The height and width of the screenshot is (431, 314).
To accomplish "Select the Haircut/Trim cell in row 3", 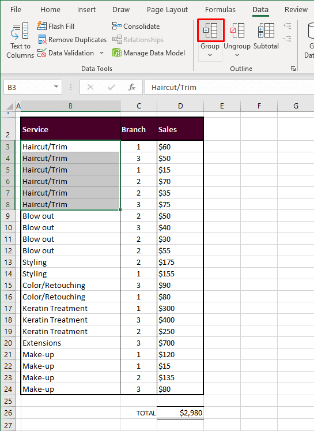I will (x=70, y=147).
